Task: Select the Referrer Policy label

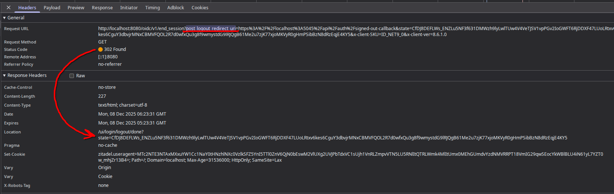Action: [19, 64]
